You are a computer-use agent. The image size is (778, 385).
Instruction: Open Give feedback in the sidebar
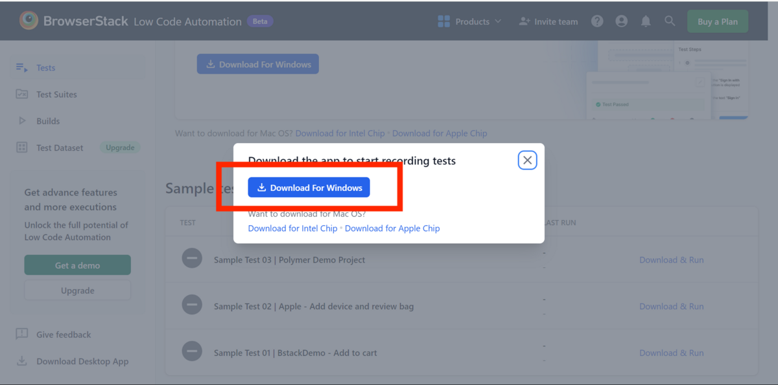64,335
